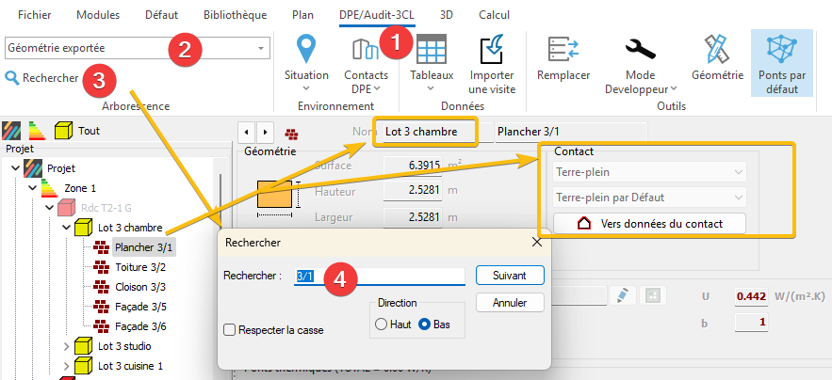Click the striped project filter icon
The image size is (832, 380).
[11, 131]
